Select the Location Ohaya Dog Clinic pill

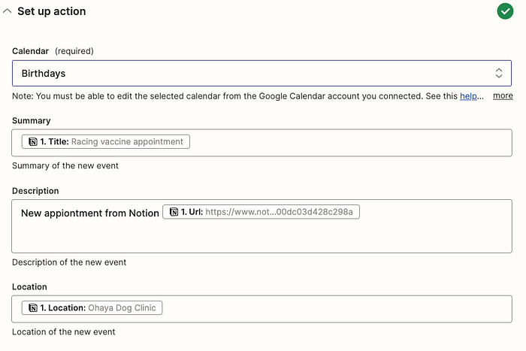tap(92, 307)
